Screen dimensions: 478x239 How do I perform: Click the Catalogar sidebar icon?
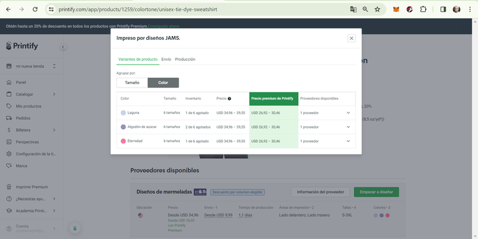point(9,94)
